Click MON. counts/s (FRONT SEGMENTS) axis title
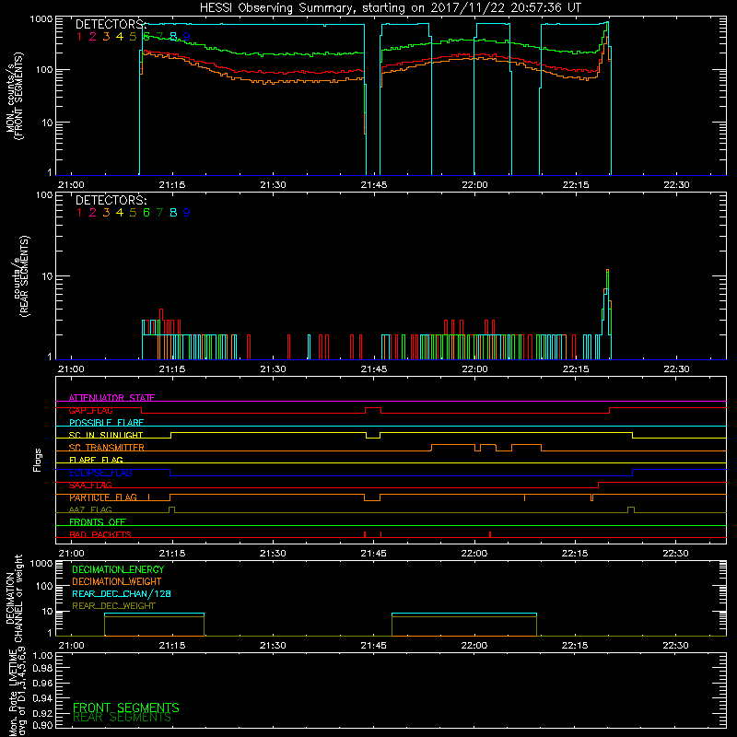The width and height of the screenshot is (737, 737). point(15,97)
